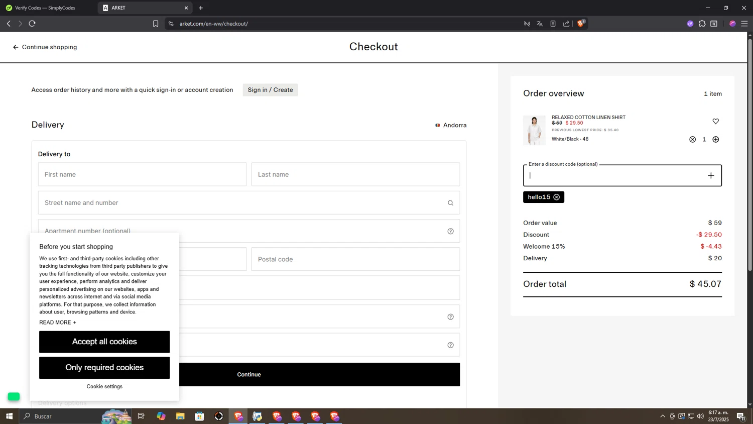
Task: Bookmark this page with bookmark icon
Action: point(156,24)
